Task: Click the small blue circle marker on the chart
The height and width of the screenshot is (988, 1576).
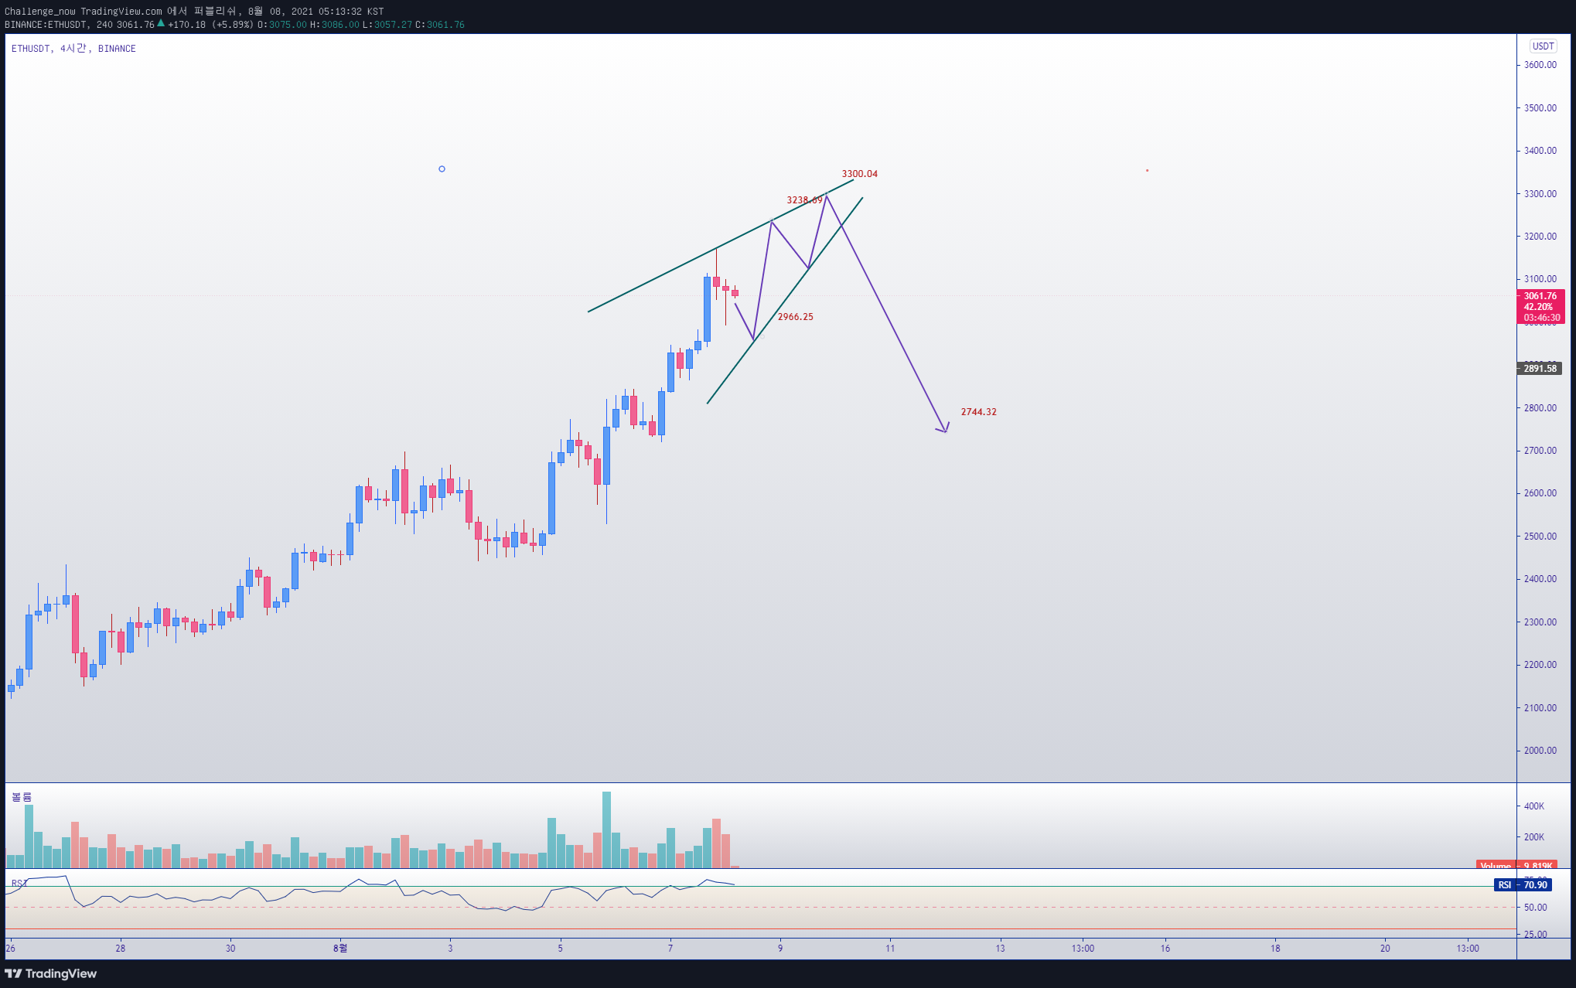Action: (442, 169)
